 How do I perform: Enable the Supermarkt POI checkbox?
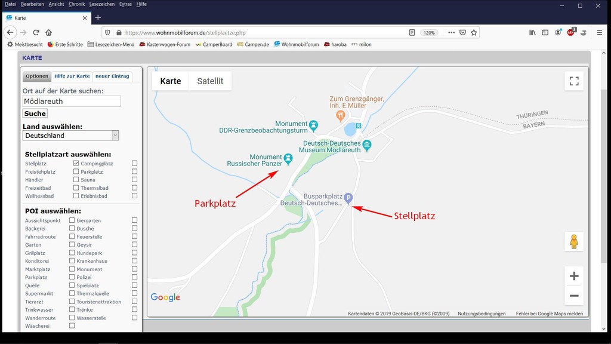(72, 293)
